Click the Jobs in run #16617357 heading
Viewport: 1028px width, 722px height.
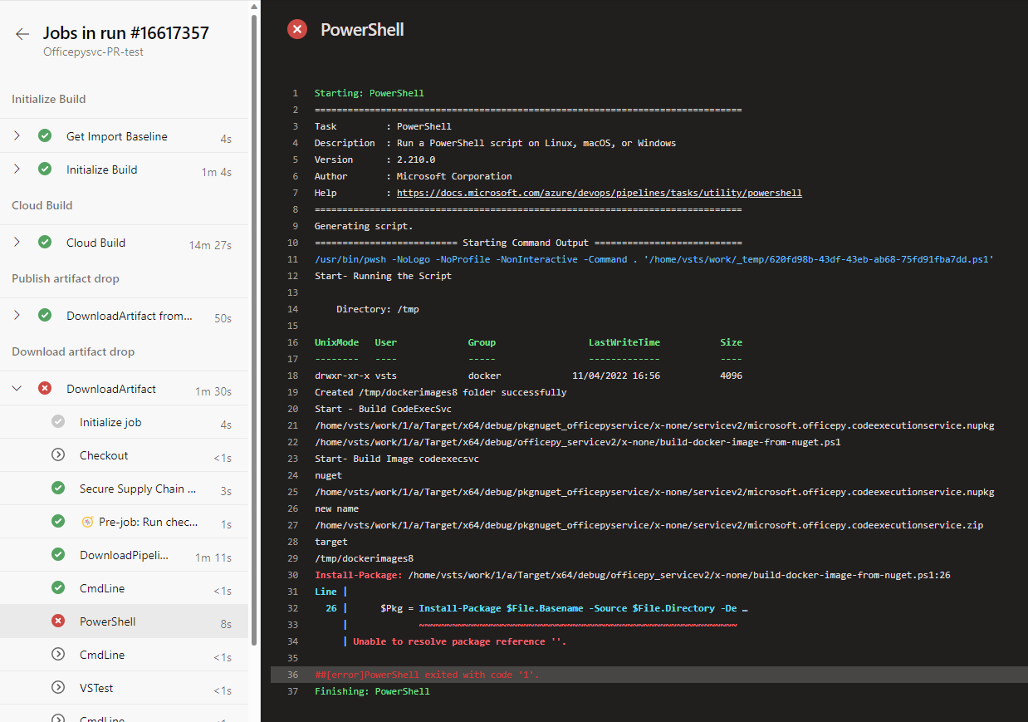point(126,33)
